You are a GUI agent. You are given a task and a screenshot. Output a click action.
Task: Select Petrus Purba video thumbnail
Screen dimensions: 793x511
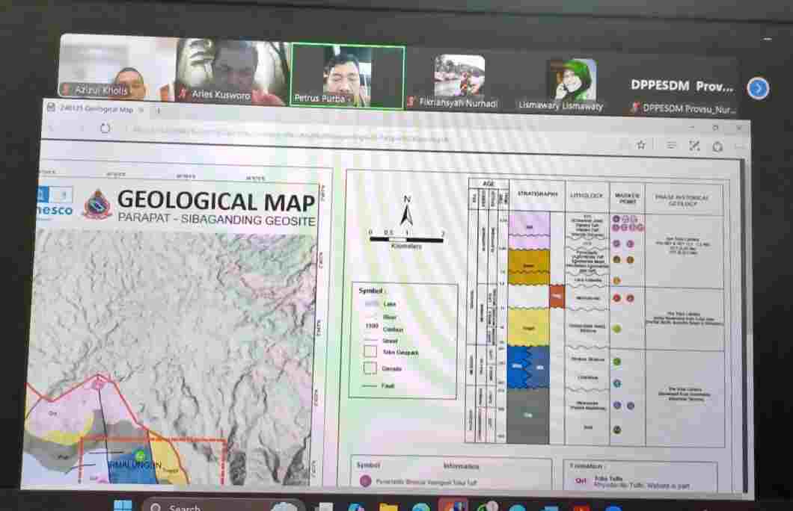347,75
